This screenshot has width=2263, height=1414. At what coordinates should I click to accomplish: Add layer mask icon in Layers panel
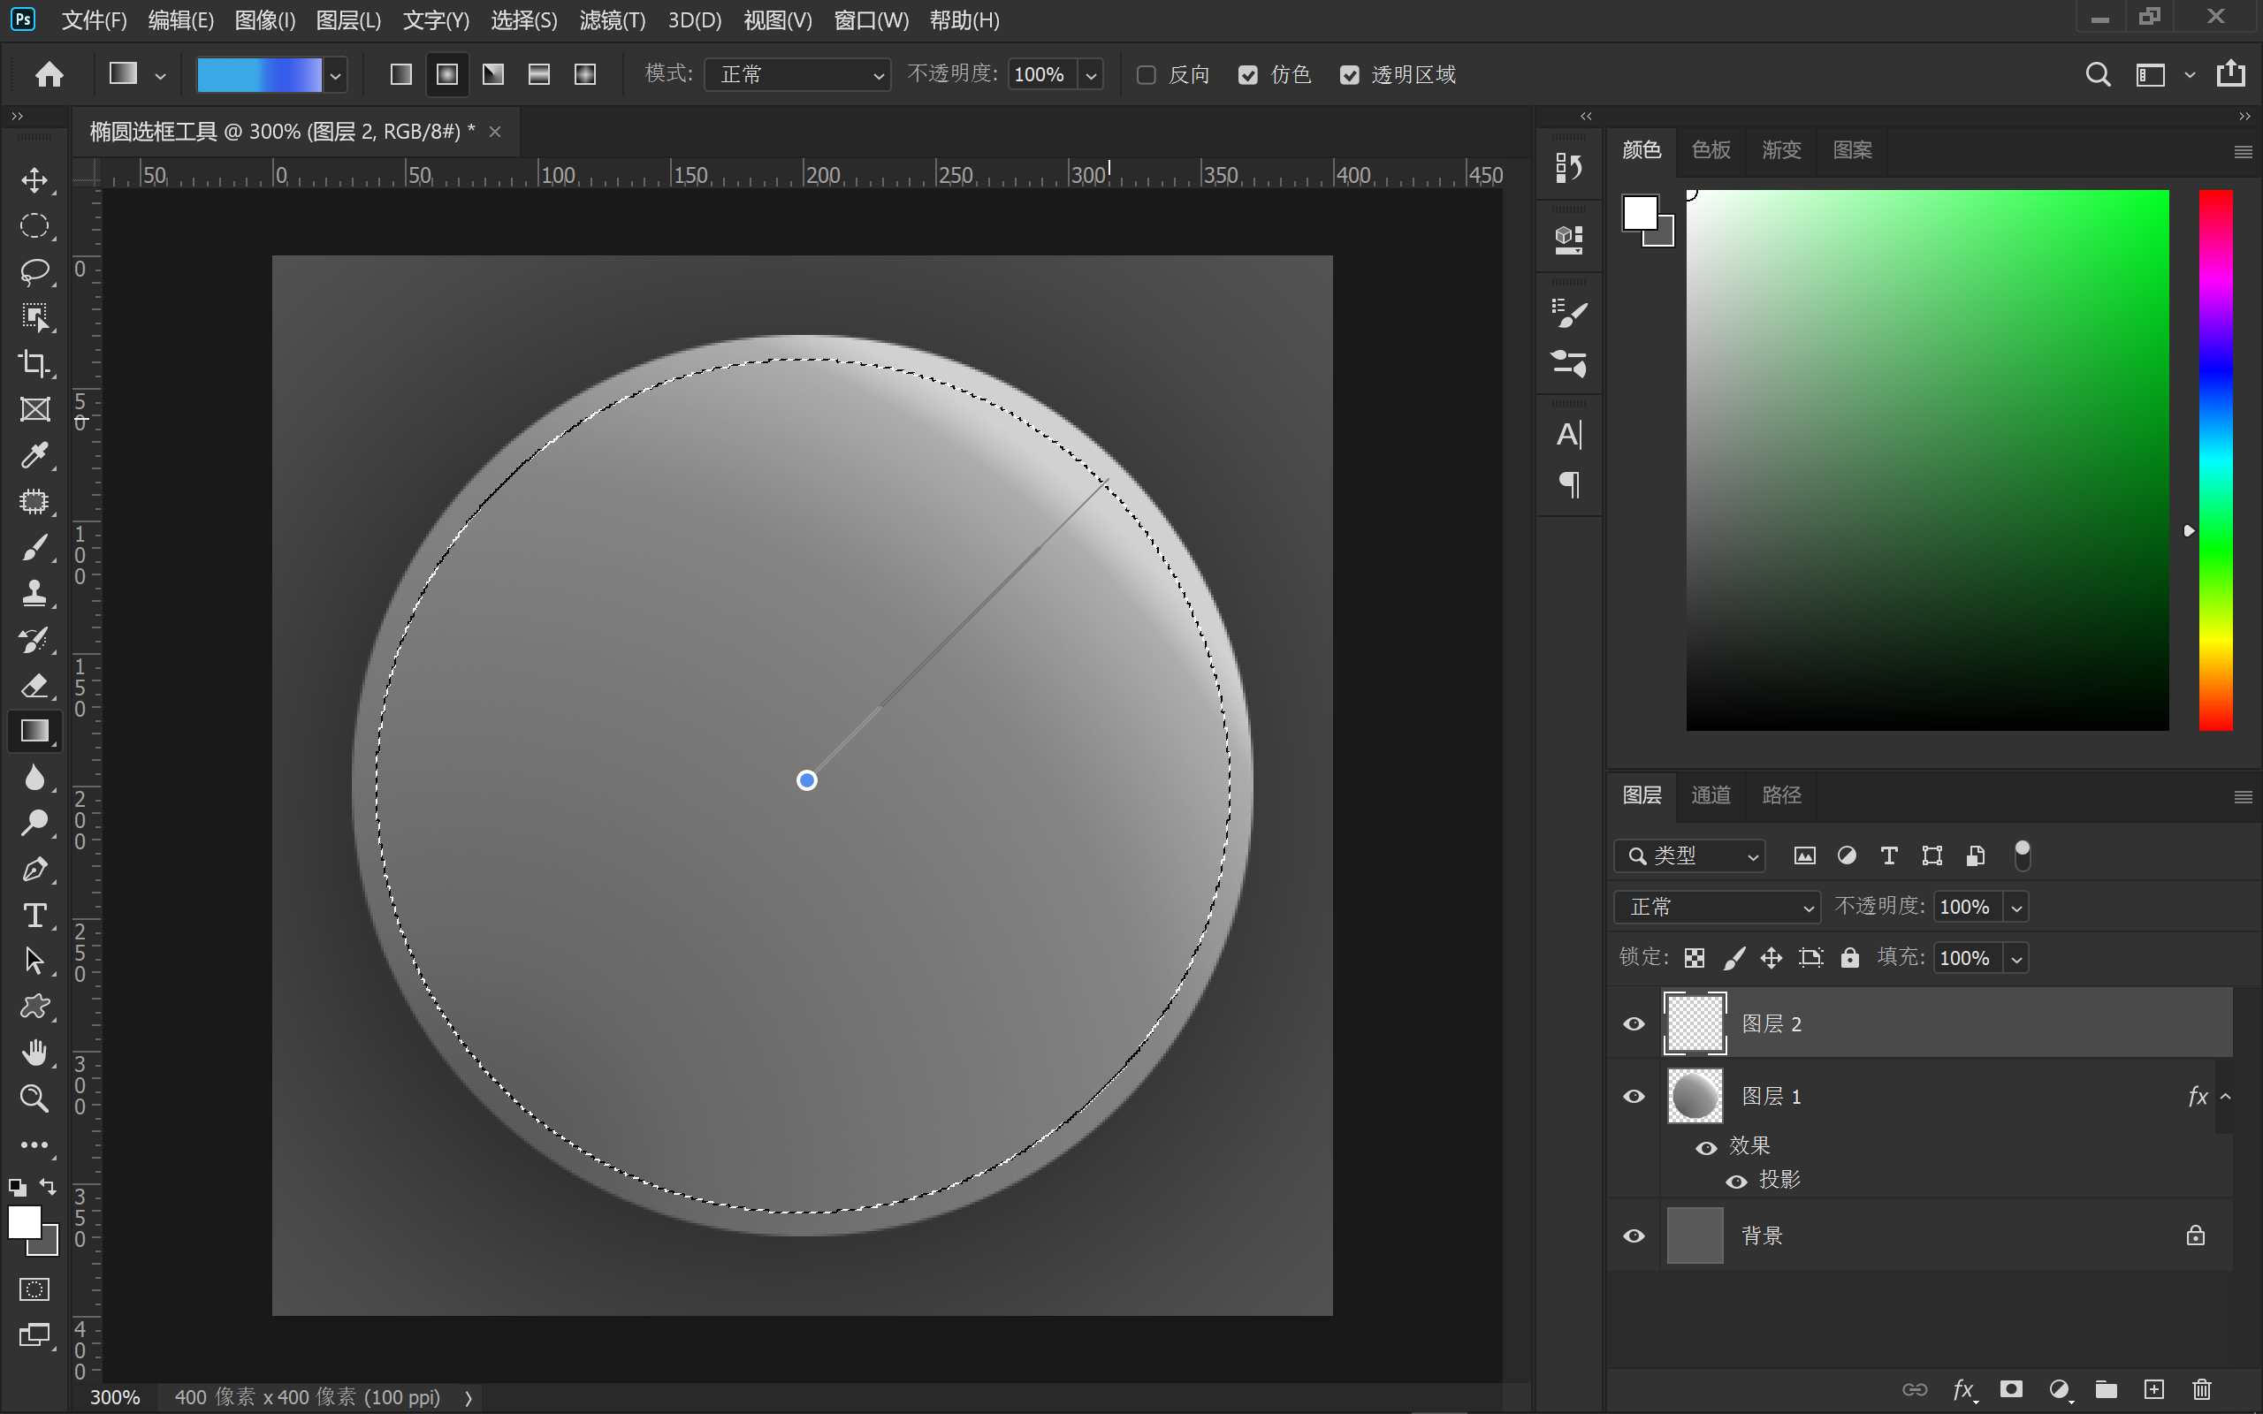(x=2011, y=1389)
